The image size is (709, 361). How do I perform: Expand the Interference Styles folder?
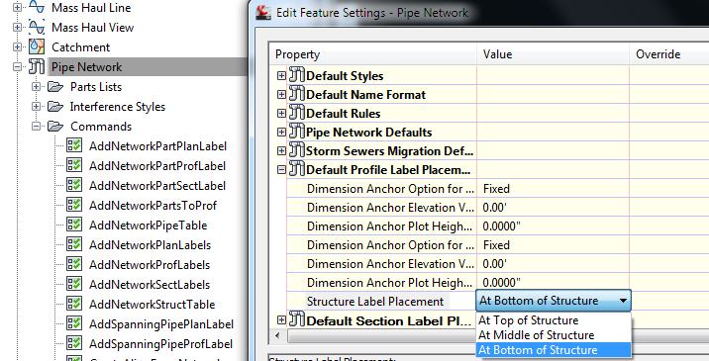[36, 107]
